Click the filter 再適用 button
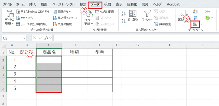The image size is (219, 106). click(x=161, y=18)
